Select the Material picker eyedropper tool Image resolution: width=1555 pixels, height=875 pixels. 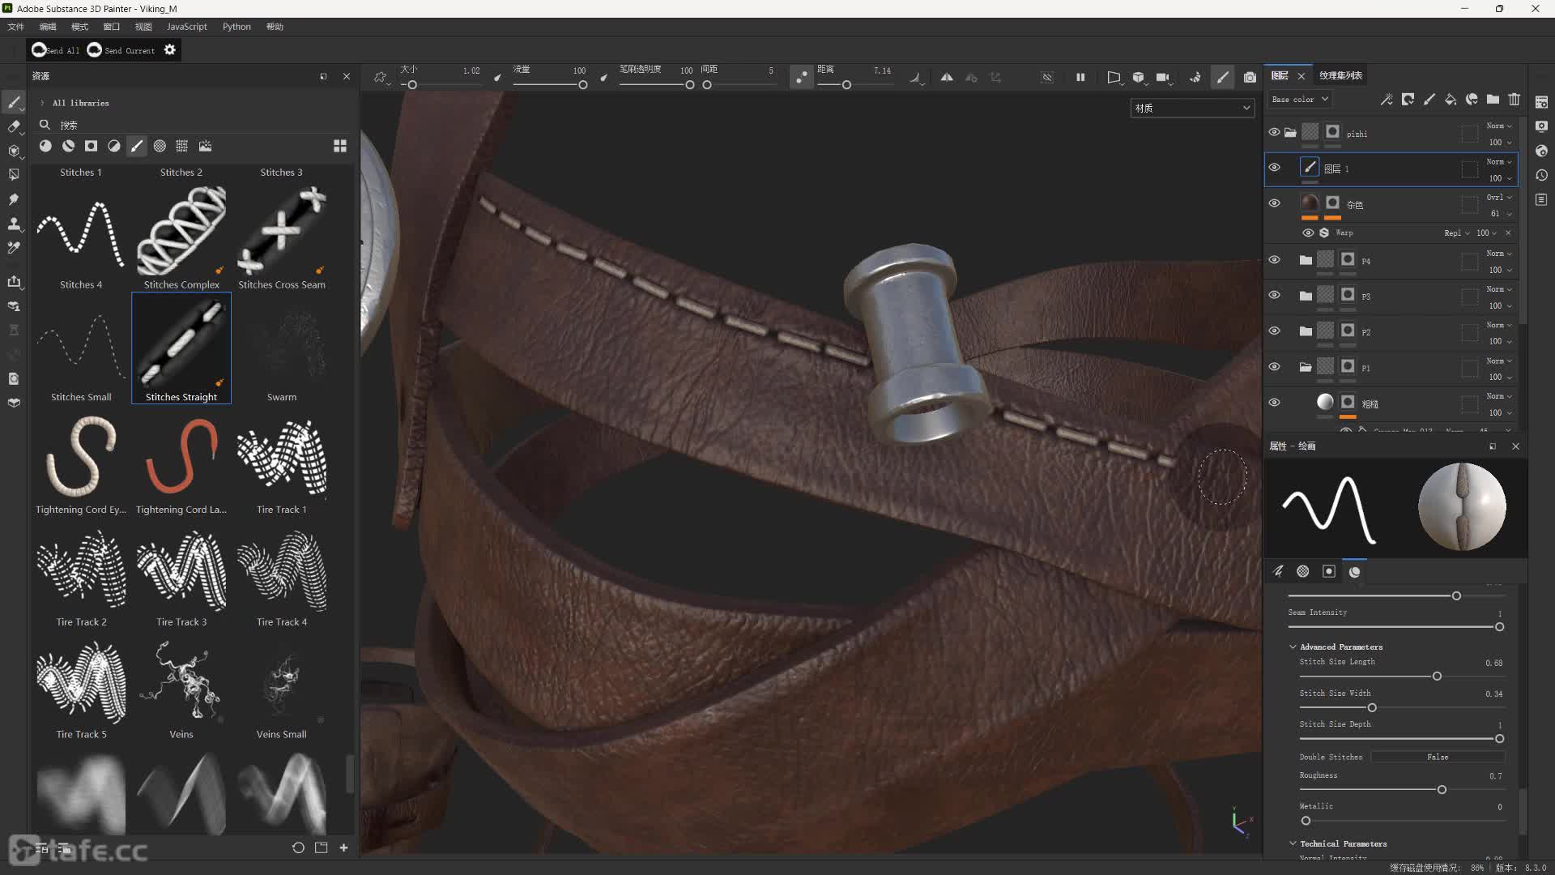[x=14, y=248]
